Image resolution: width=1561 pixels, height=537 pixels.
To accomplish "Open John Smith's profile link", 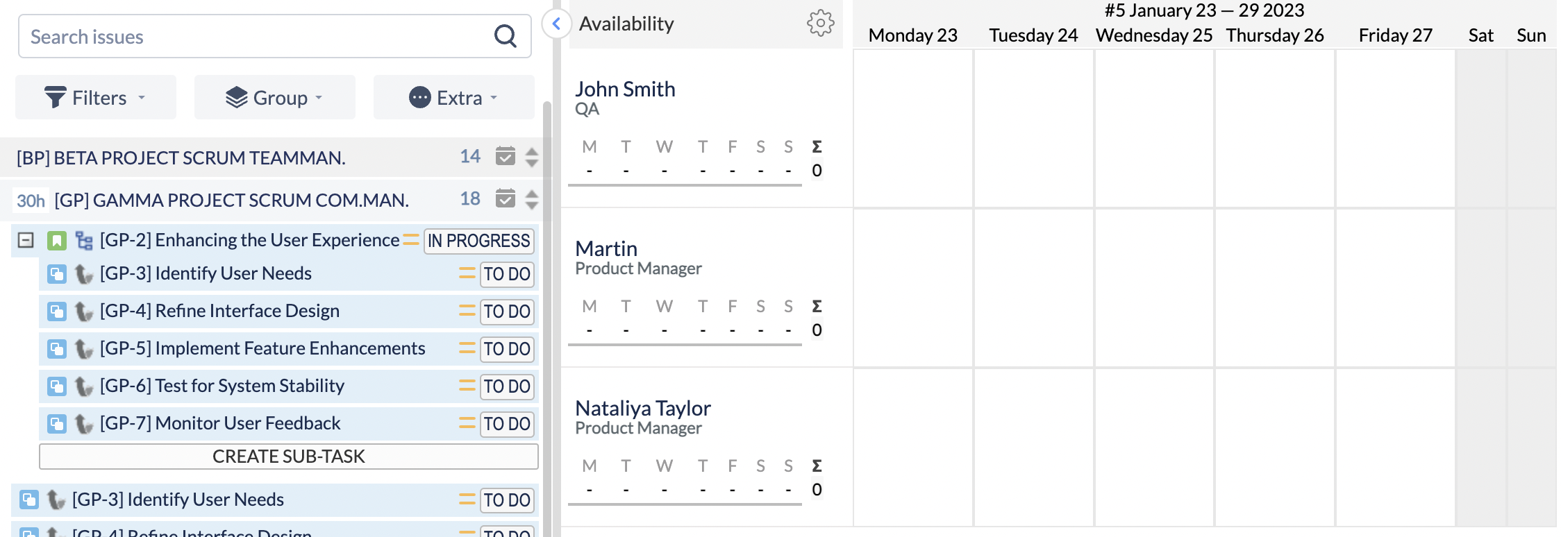I will pyautogui.click(x=625, y=89).
